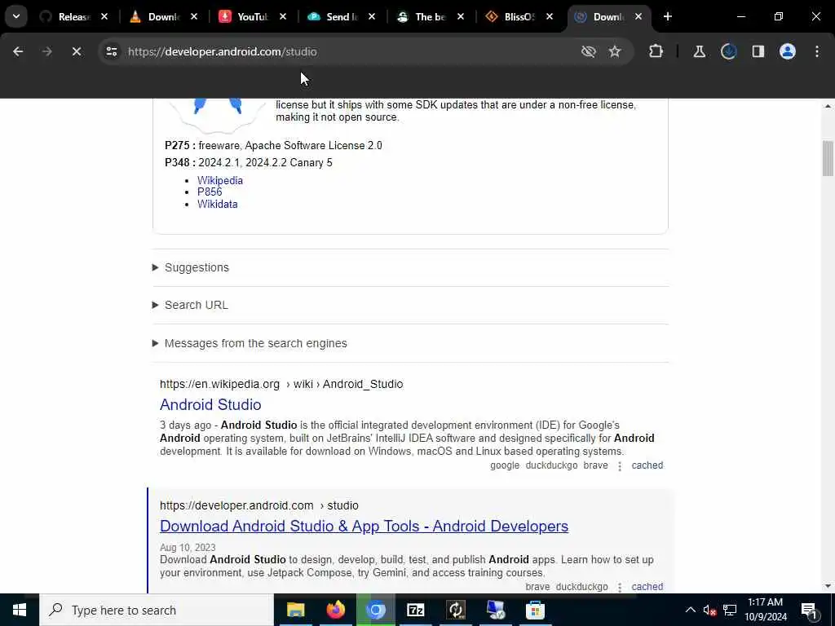The height and width of the screenshot is (626, 835).
Task: Switch to the Send large files tab
Action: point(334,16)
